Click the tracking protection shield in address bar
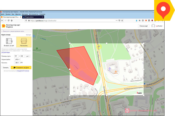Viewport: 175px width, 116px height. (26, 21)
